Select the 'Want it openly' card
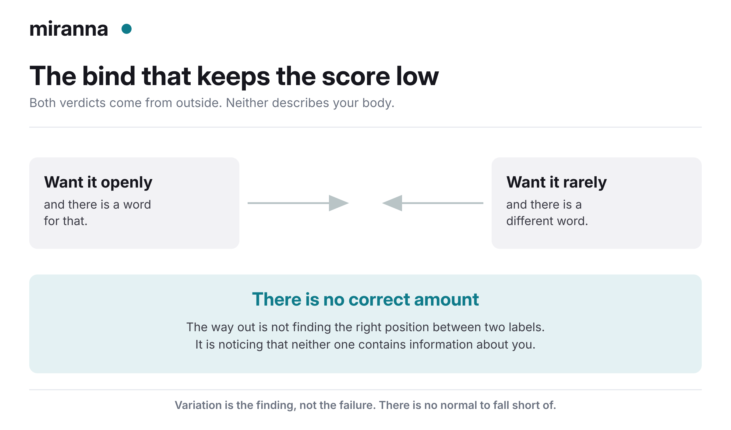This screenshot has width=731, height=430. [134, 203]
